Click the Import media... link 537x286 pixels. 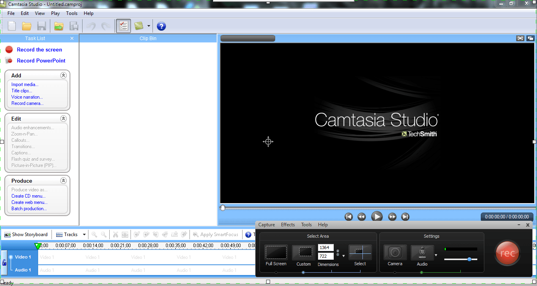(x=25, y=84)
